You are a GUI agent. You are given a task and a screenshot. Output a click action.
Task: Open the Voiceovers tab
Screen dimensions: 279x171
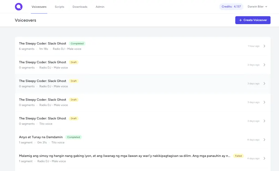tap(39, 7)
